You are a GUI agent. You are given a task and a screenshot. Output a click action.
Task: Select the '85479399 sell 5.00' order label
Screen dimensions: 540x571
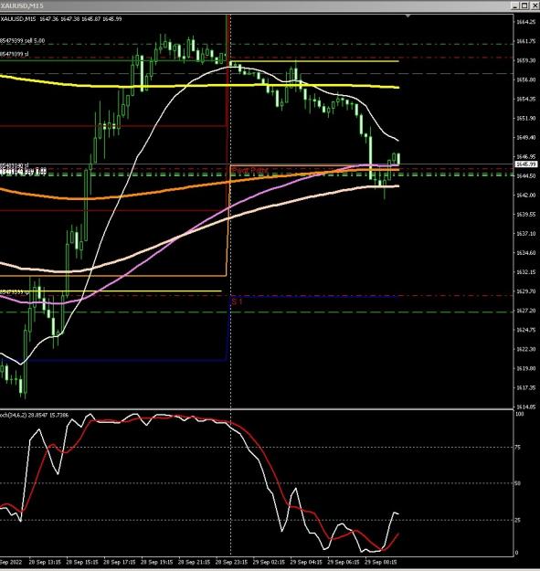pos(22,41)
